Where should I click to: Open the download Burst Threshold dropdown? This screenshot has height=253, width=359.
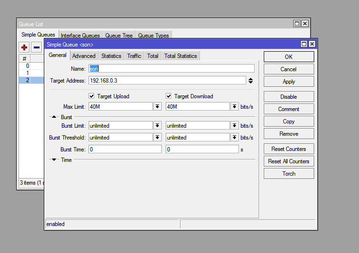coord(234,138)
